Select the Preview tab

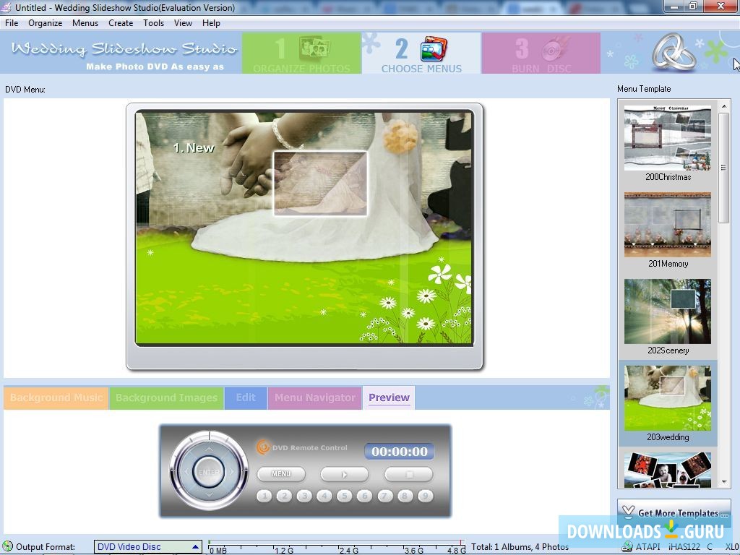pyautogui.click(x=389, y=398)
